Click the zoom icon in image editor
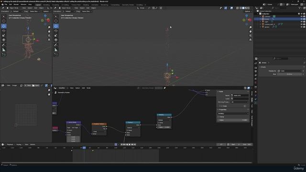Image resolution: width=306 pixels, height=172 pixels. 49,90
